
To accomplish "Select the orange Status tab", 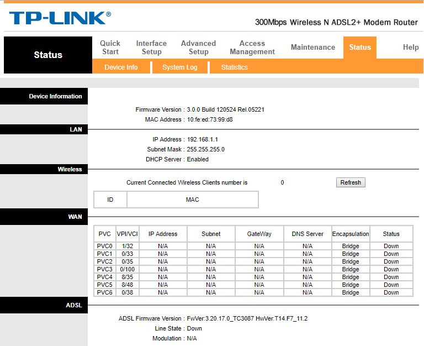I will pos(360,48).
